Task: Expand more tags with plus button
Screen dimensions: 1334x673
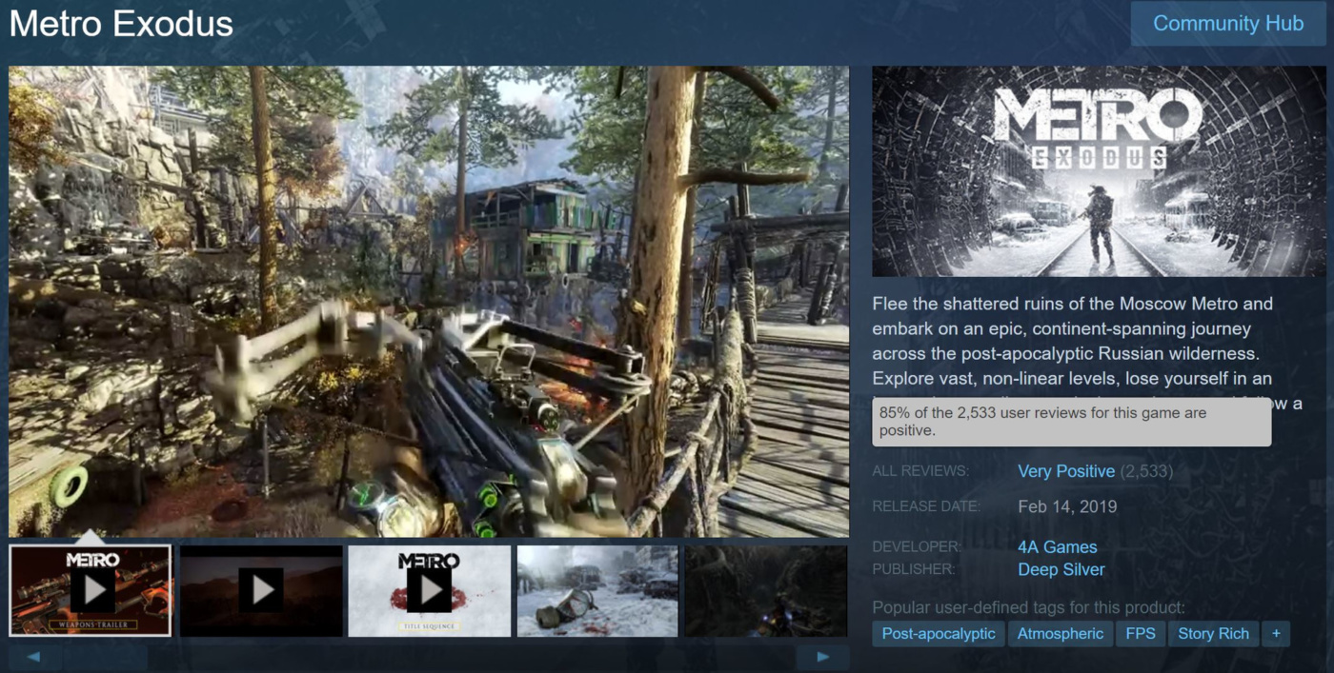Action: point(1276,634)
